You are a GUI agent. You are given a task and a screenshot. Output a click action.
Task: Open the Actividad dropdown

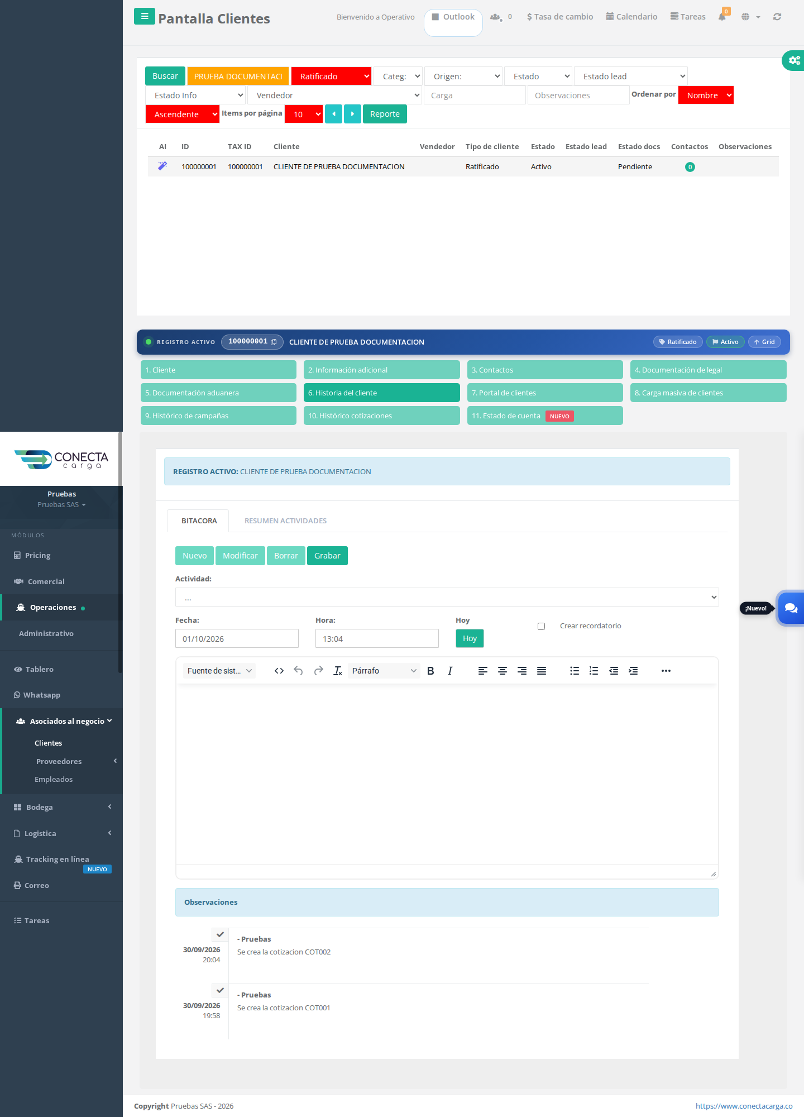[447, 597]
